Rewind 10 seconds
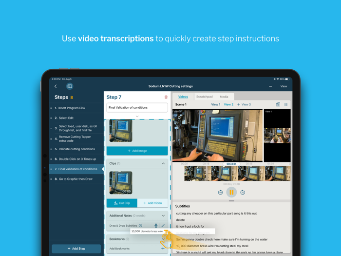The width and height of the screenshot is (341, 256). click(x=220, y=192)
